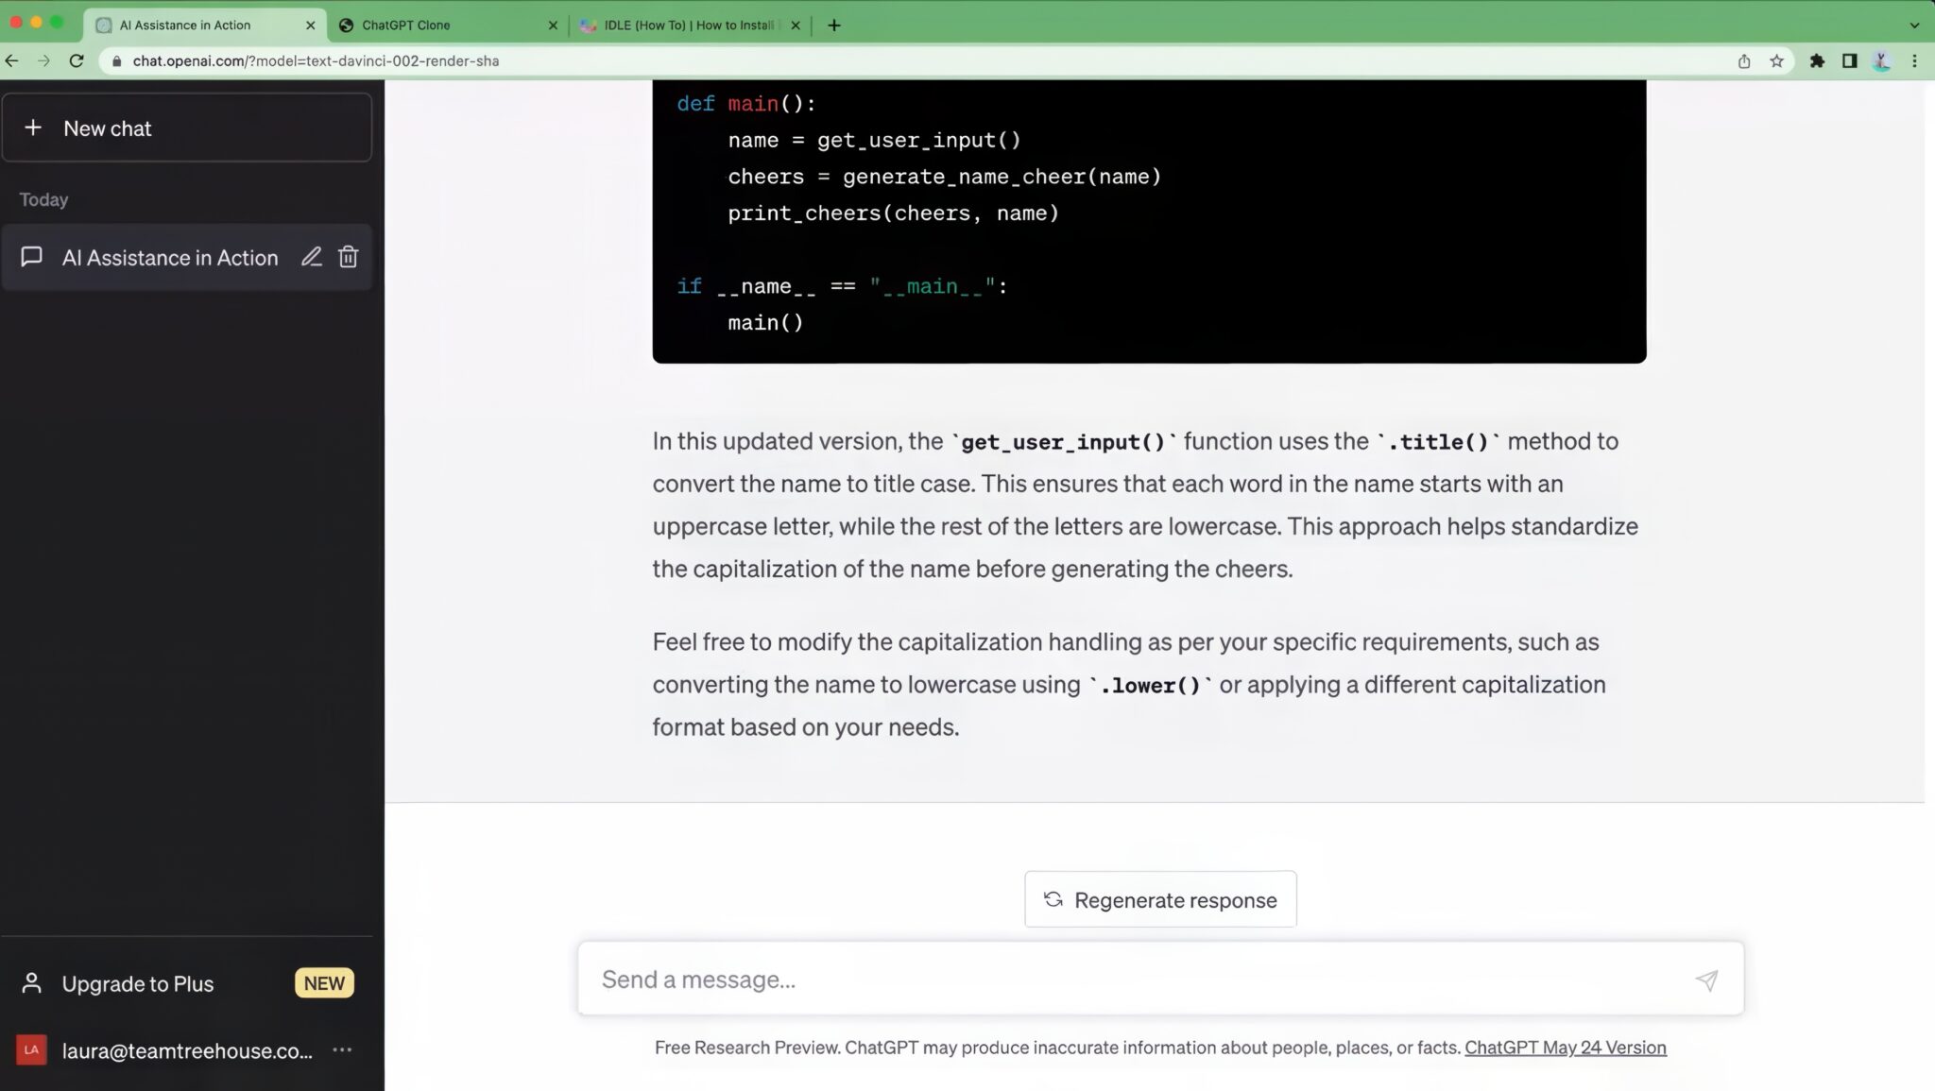Start a New chat
1935x1091 pixels.
(x=187, y=128)
